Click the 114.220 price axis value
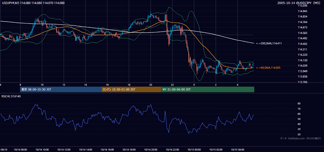 [302, 55]
